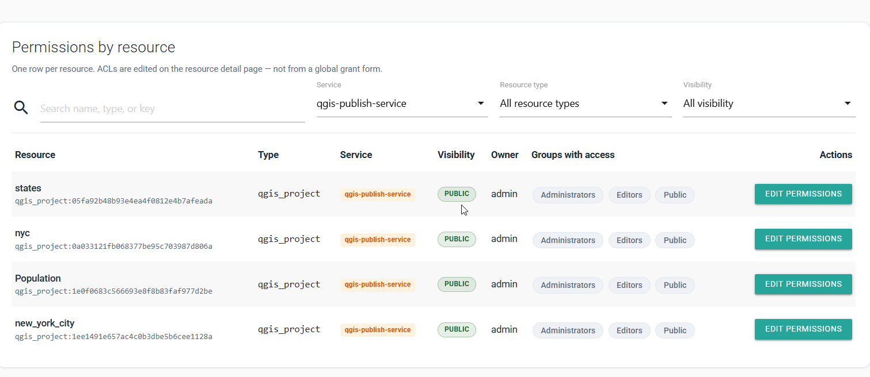
Task: Click qgis-publish-service tag in states row
Action: 378,194
